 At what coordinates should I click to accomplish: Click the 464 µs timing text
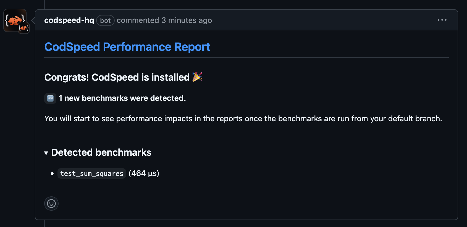[x=144, y=173]
